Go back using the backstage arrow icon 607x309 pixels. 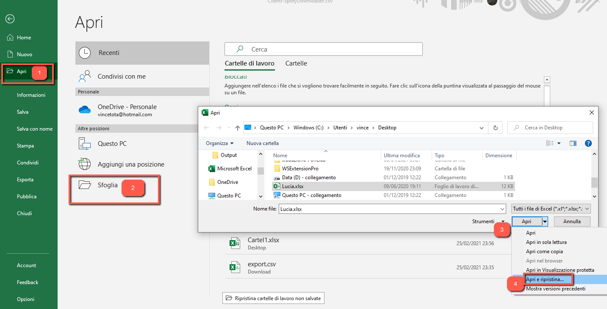[x=10, y=19]
